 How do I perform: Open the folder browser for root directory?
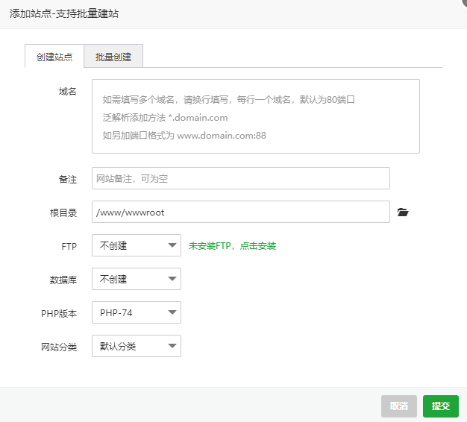(x=403, y=212)
